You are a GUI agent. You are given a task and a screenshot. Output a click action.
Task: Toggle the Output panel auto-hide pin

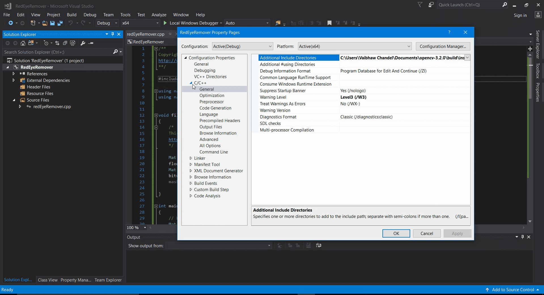[522, 237]
